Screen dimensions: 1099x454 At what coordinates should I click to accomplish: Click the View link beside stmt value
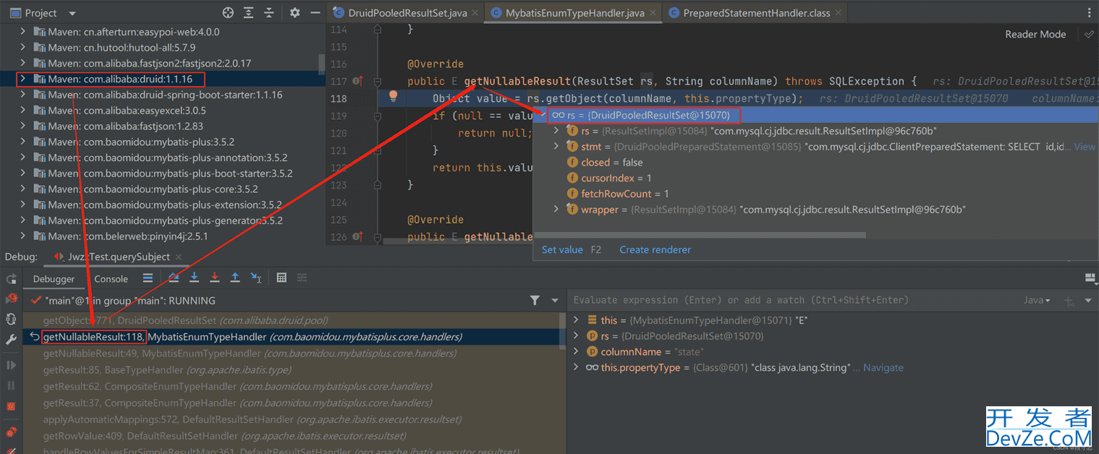click(x=1085, y=147)
